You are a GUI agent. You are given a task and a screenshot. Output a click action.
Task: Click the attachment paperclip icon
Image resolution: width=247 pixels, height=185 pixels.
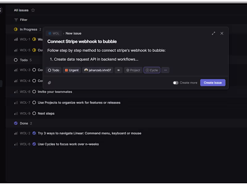(49, 83)
